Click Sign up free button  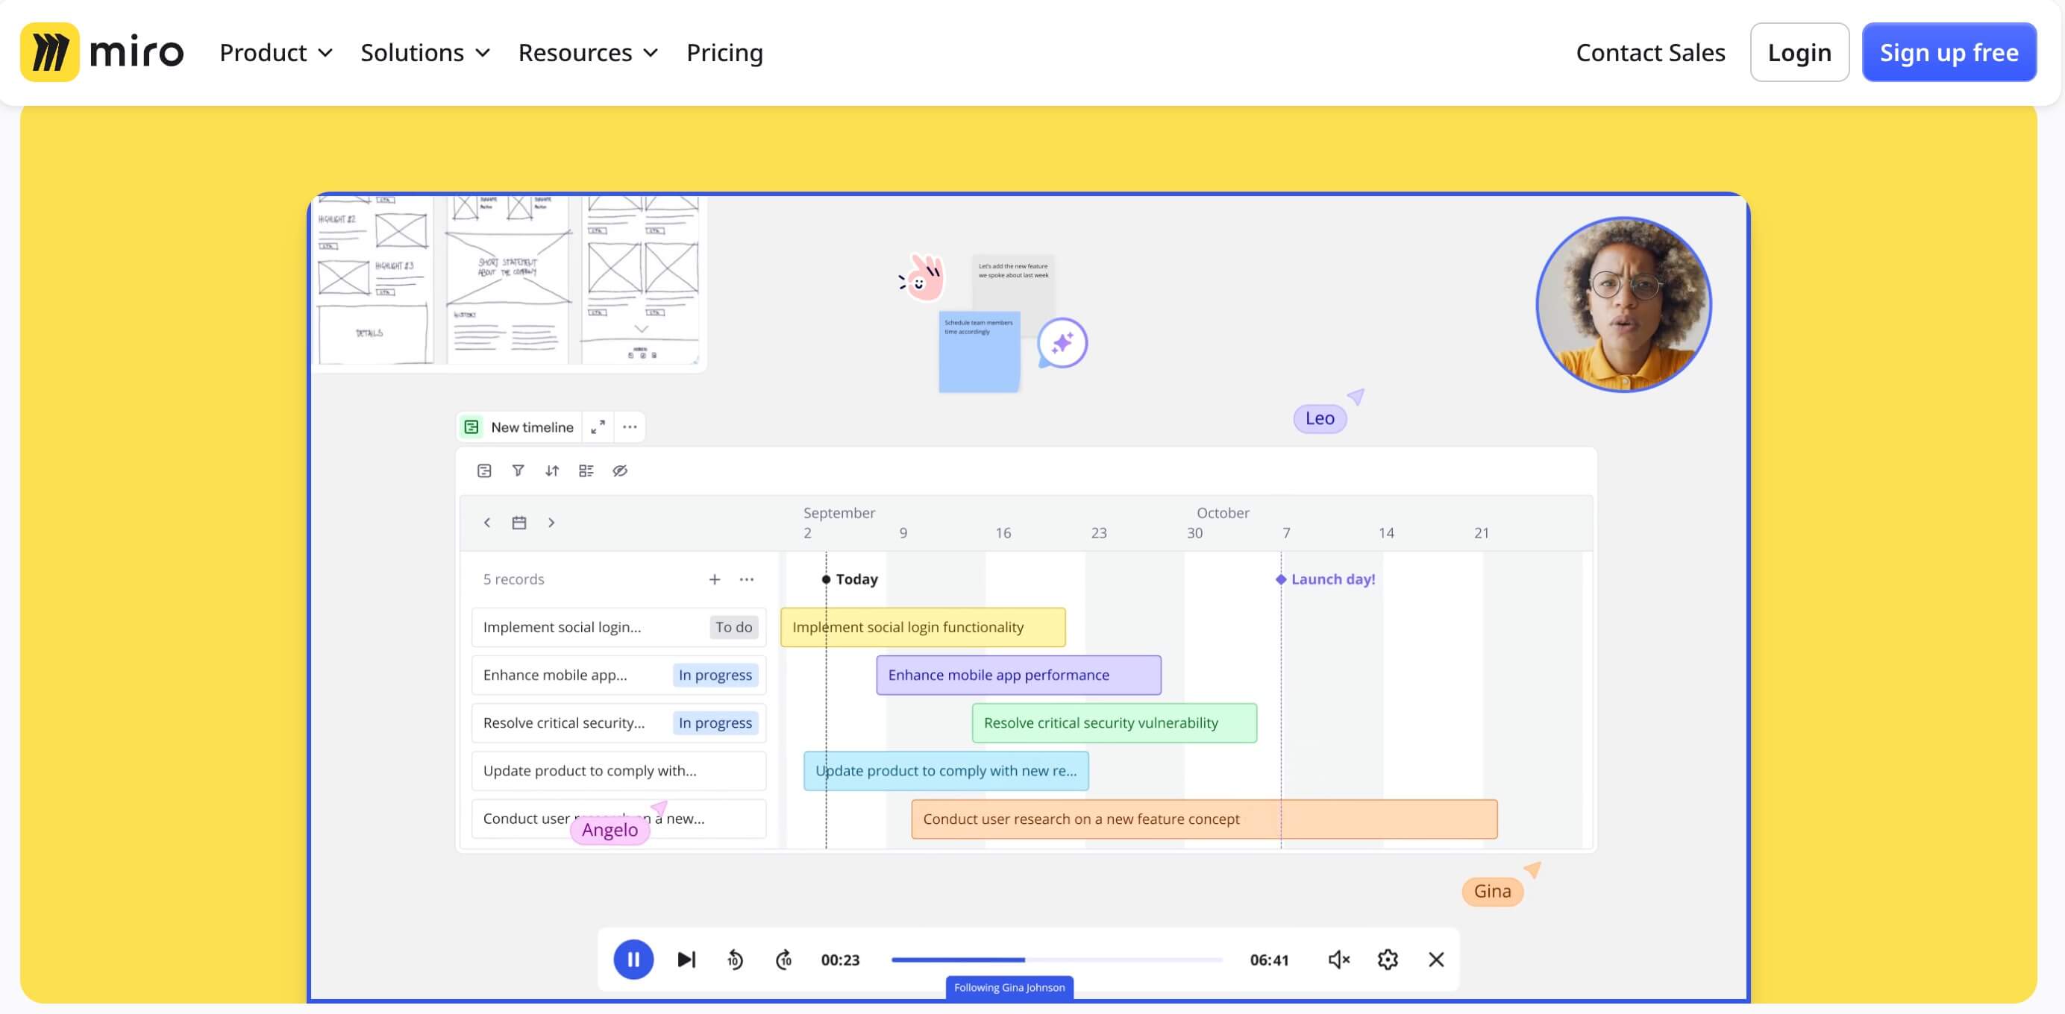coord(1949,53)
